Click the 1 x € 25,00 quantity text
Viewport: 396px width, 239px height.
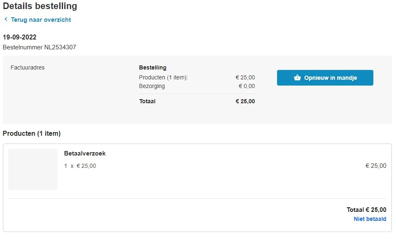tap(80, 166)
